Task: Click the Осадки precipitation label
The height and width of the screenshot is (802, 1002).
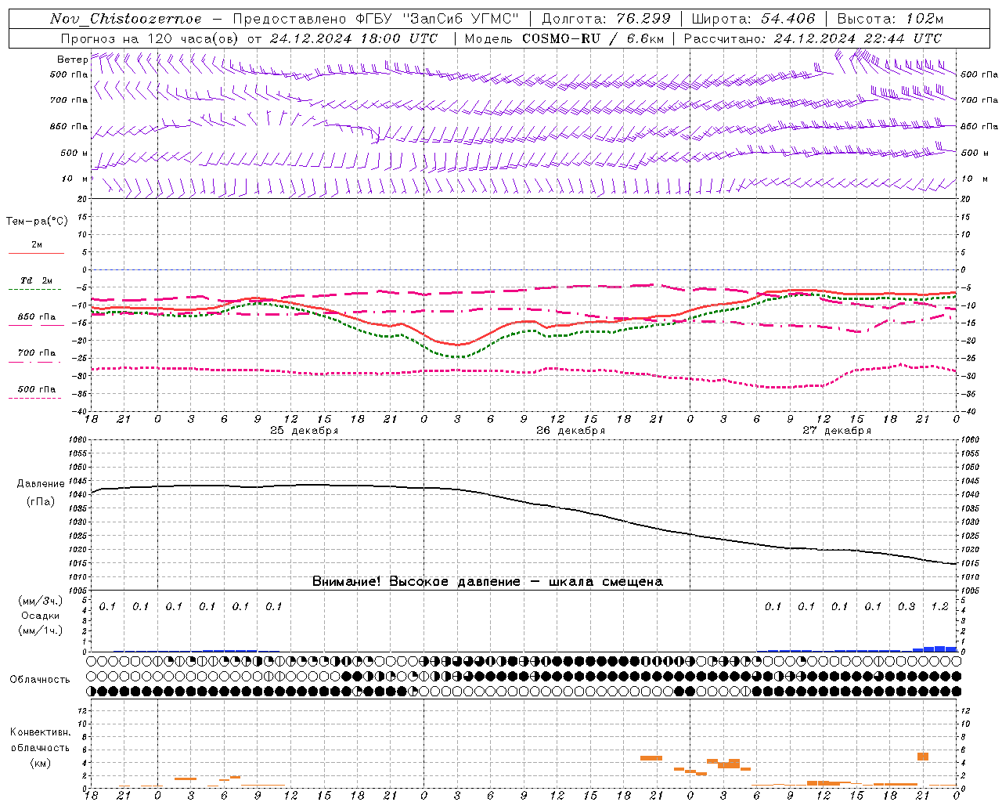Action: pos(41,616)
